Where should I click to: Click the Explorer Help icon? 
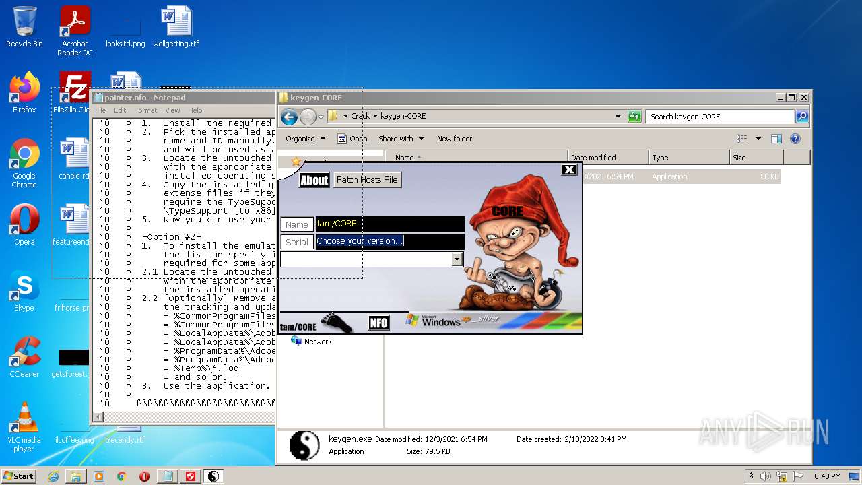795,139
